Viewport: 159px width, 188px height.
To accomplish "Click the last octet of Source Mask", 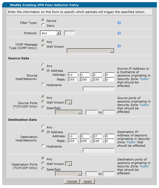I will [x=110, y=80].
